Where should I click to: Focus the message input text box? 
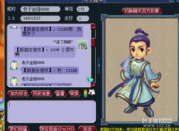click(x=51, y=111)
